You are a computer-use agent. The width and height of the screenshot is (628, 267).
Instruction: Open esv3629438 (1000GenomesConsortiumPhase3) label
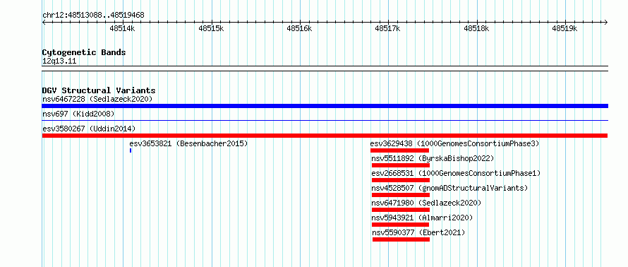point(454,143)
